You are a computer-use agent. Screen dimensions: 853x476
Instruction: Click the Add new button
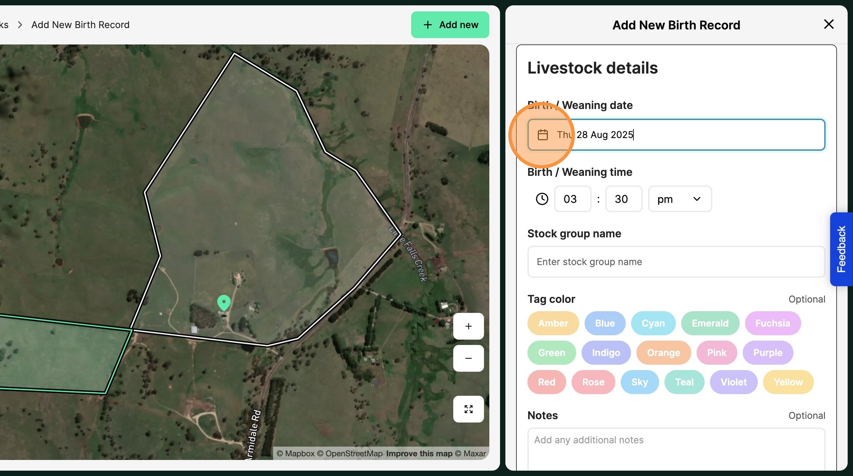pos(450,25)
